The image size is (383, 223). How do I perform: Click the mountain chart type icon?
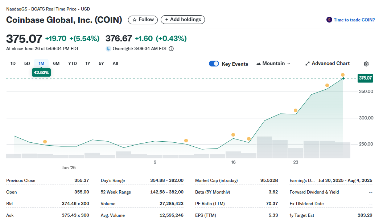[x=259, y=64]
